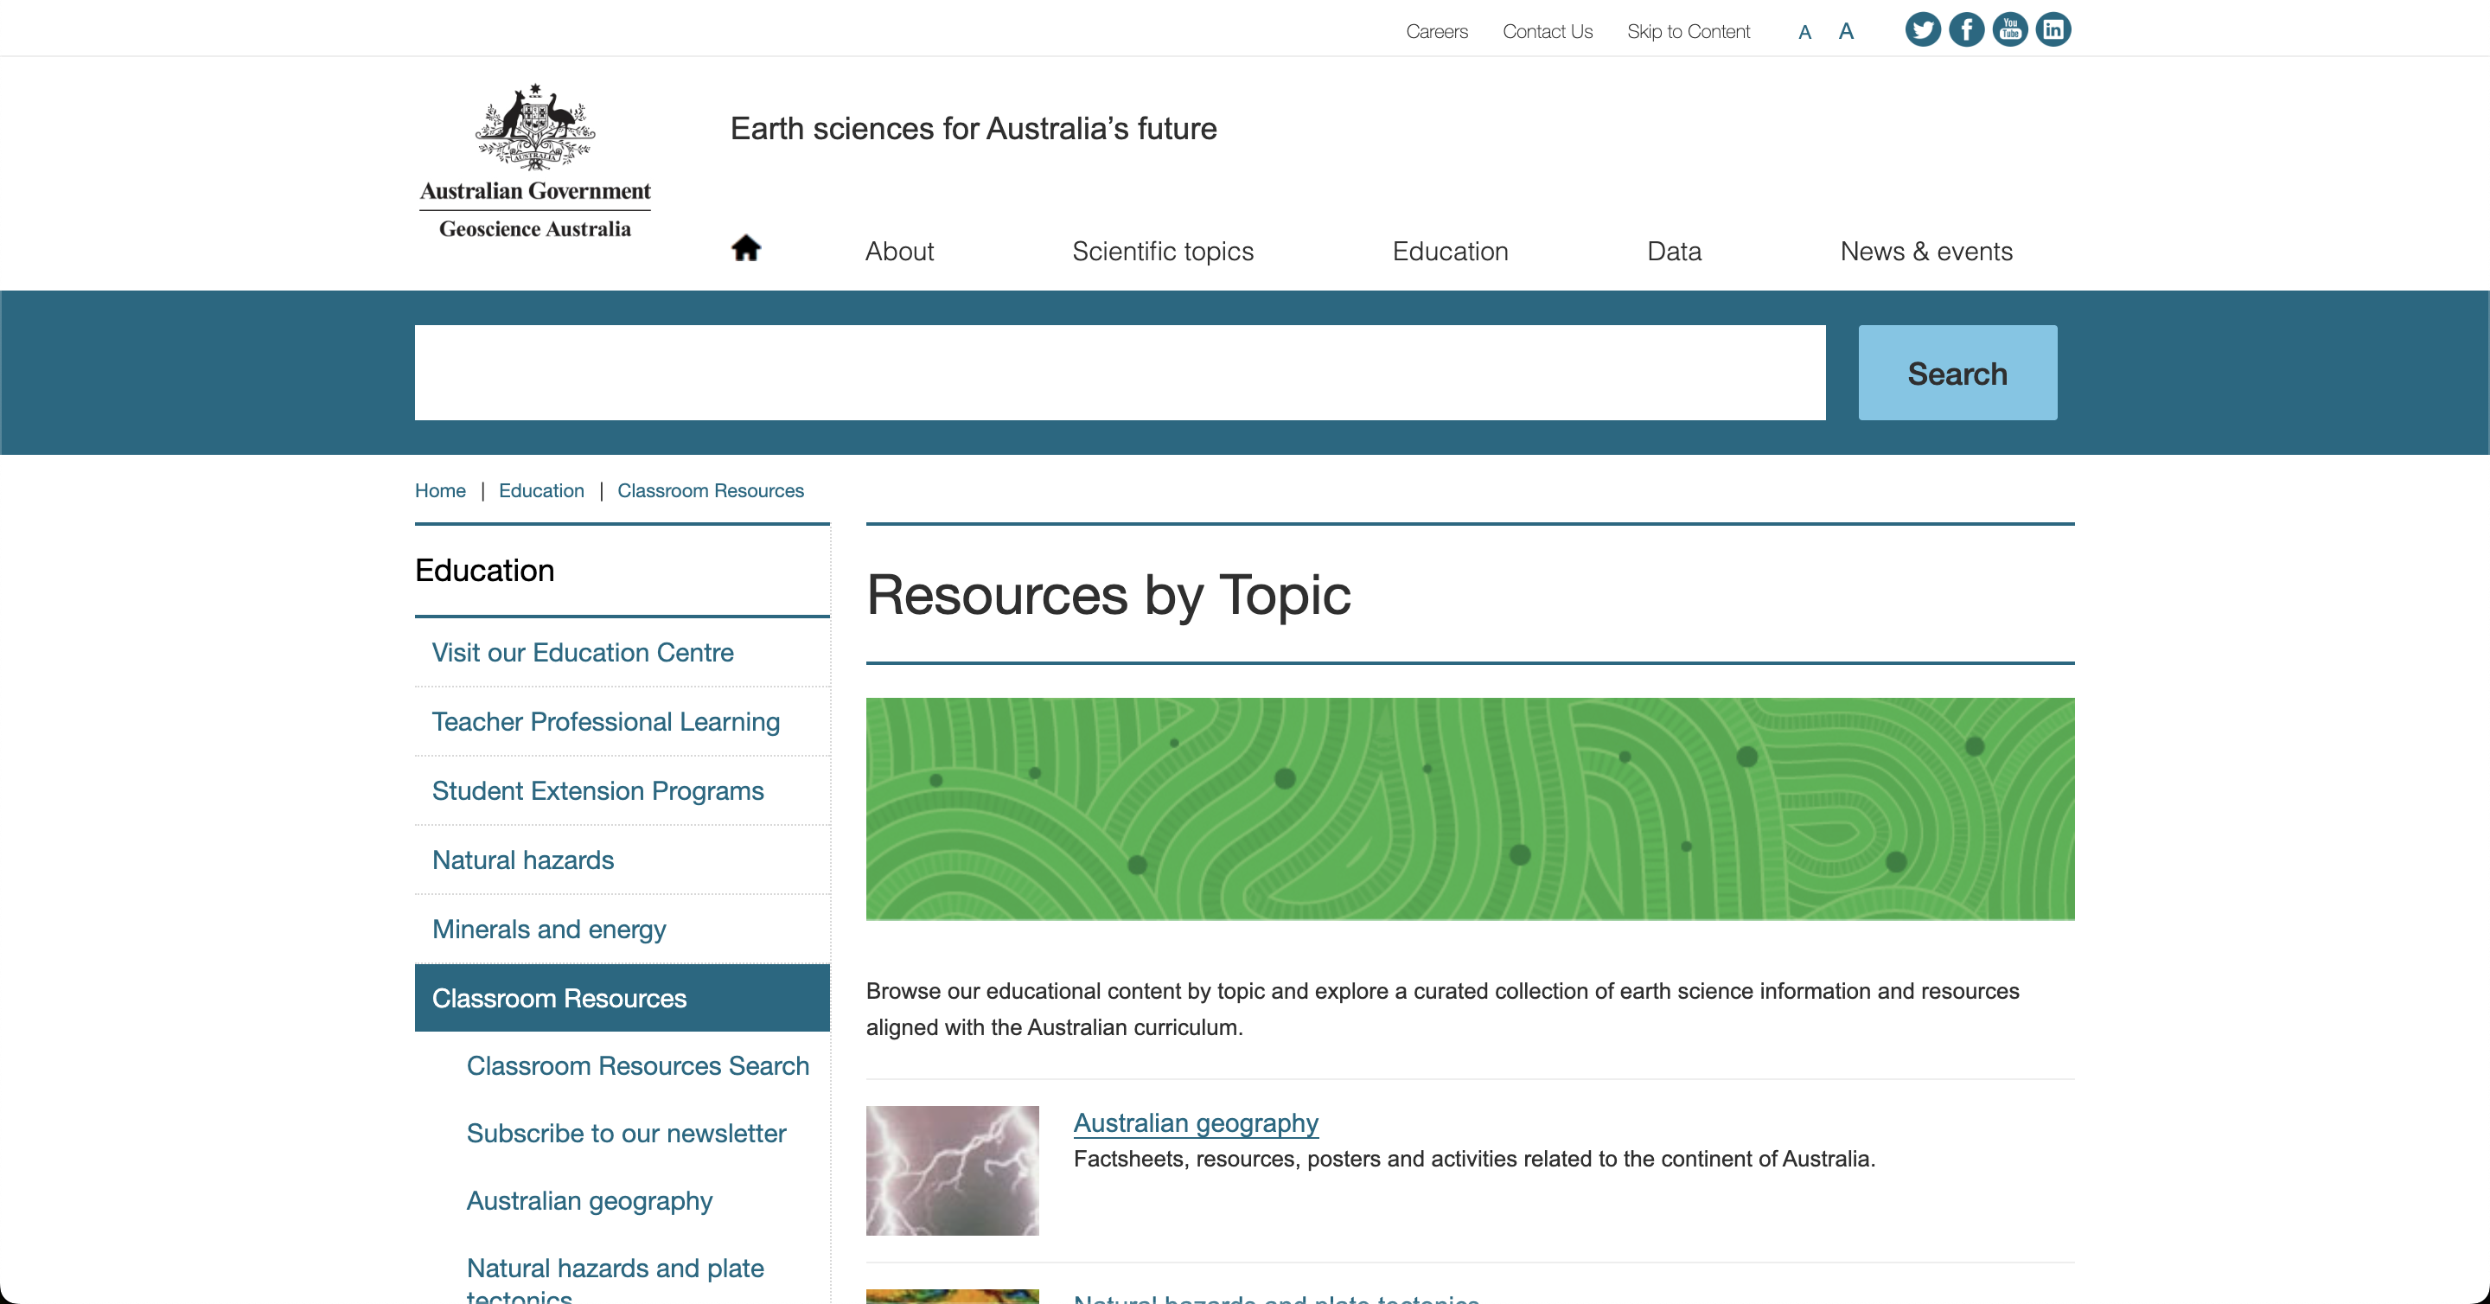The height and width of the screenshot is (1304, 2490).
Task: Click the Resources by Topic page heading
Action: point(1108,596)
